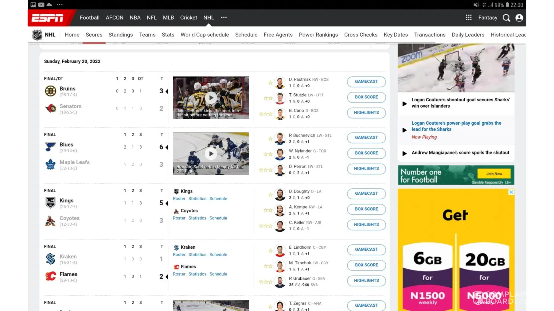Image resolution: width=554 pixels, height=311 pixels.
Task: Click the Seattle Kraken team logo
Action: click(50, 259)
